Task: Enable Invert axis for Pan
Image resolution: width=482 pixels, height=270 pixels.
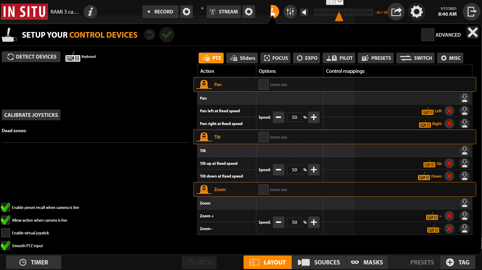Action: 263,84
